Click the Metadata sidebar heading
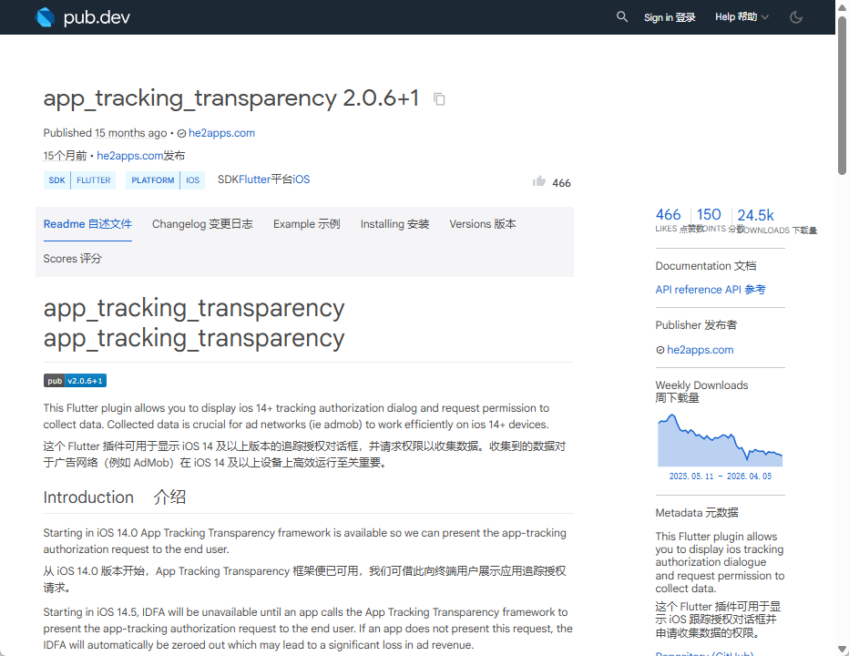This screenshot has height=656, width=849. (x=697, y=513)
